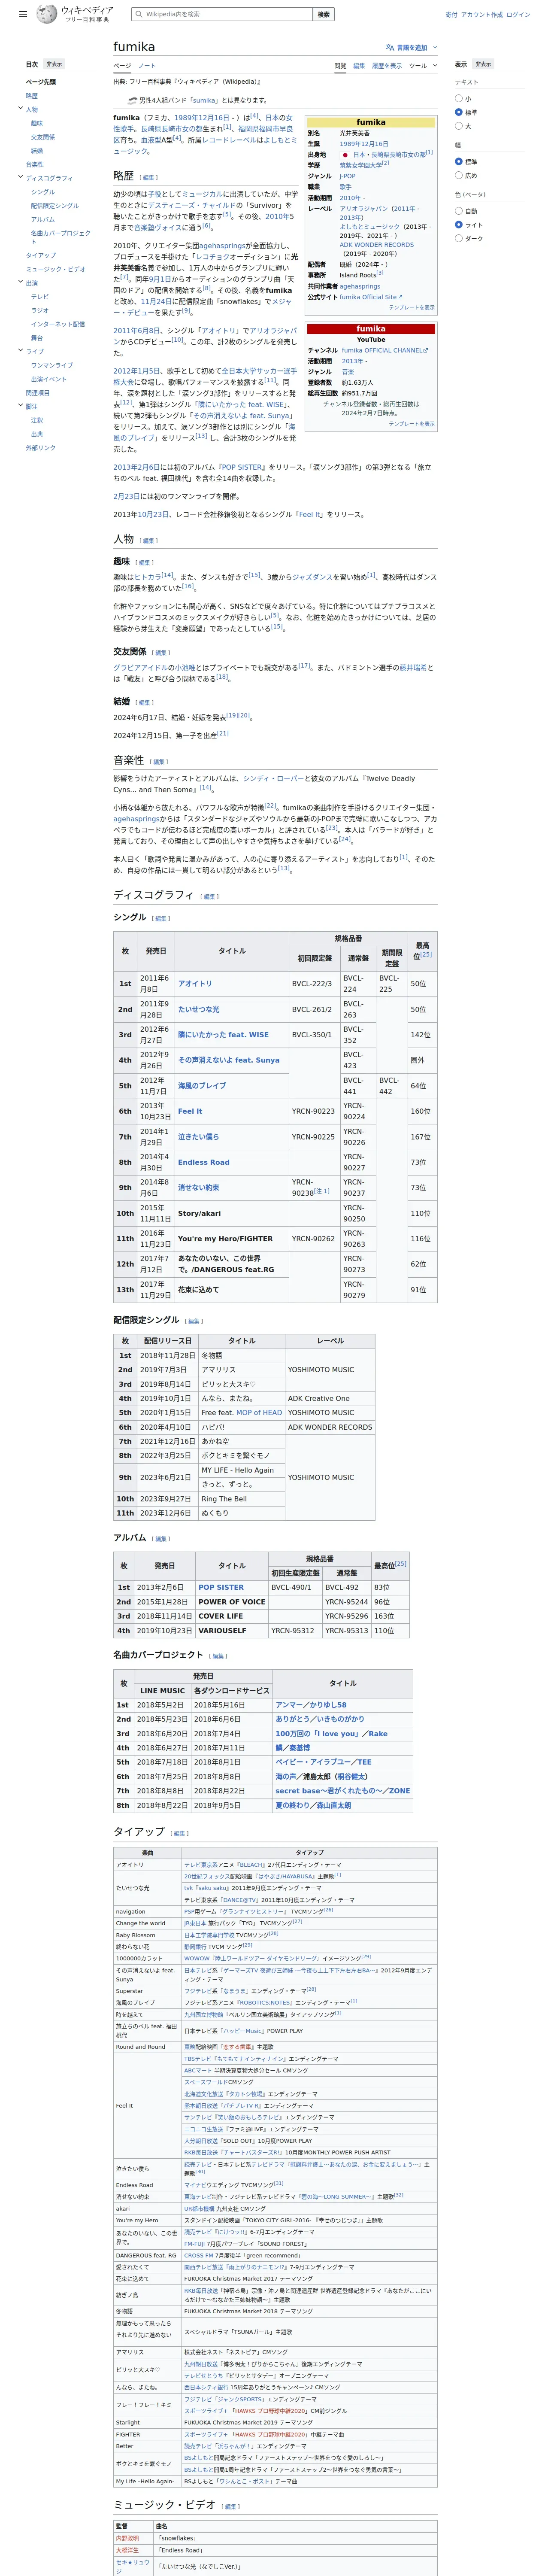Collapse 人物 section in contents sidebar
551x2576 pixels.
click(20, 109)
